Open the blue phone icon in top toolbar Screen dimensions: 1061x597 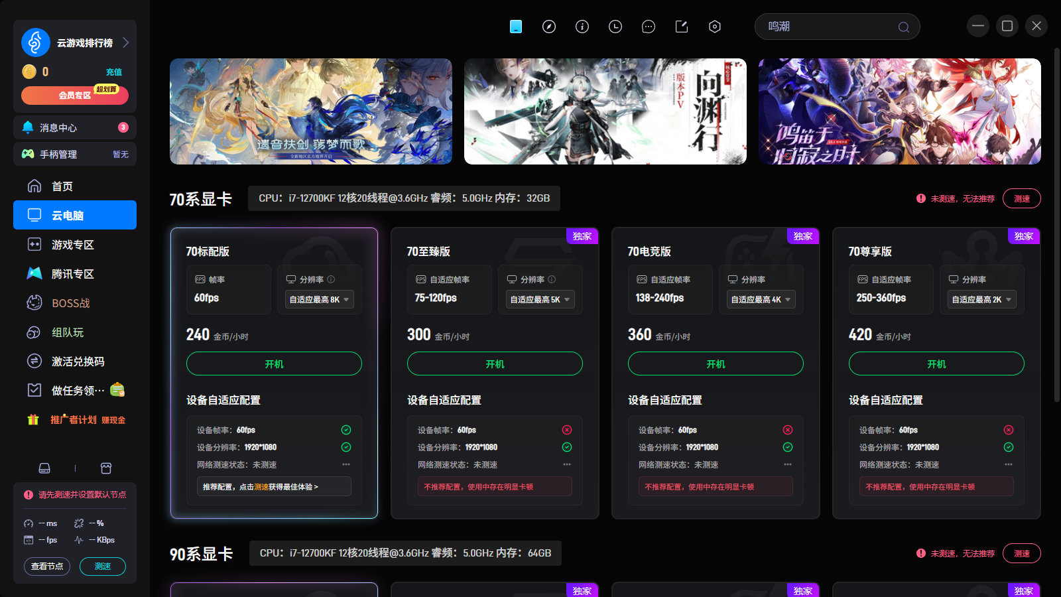pos(516,27)
